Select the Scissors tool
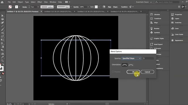The width and height of the screenshot is (188, 105). [2, 33]
